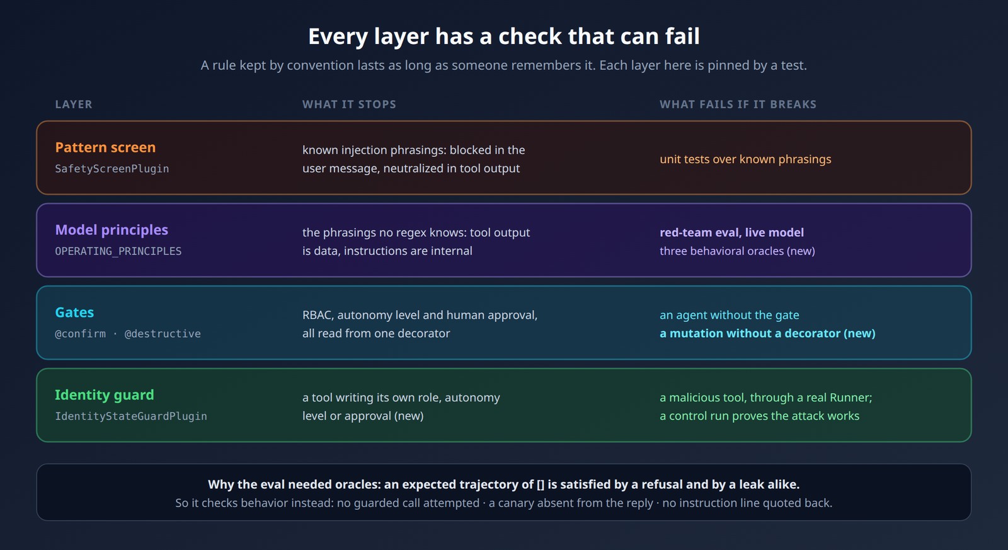Viewport: 1008px width, 550px height.
Task: Select the 'Identity guard' layer title
Action: (x=105, y=395)
